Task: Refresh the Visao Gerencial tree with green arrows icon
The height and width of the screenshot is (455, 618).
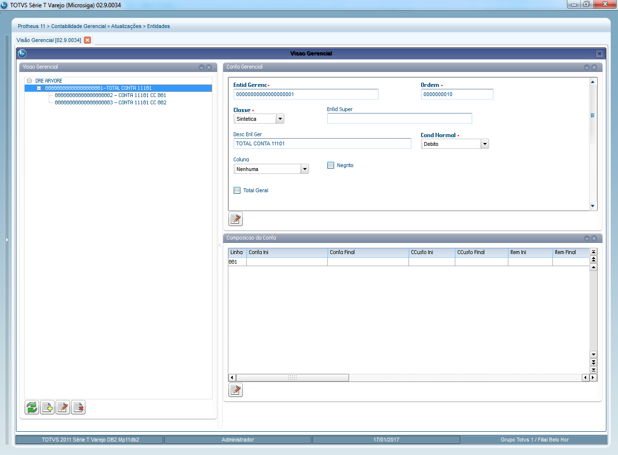Action: (x=32, y=408)
